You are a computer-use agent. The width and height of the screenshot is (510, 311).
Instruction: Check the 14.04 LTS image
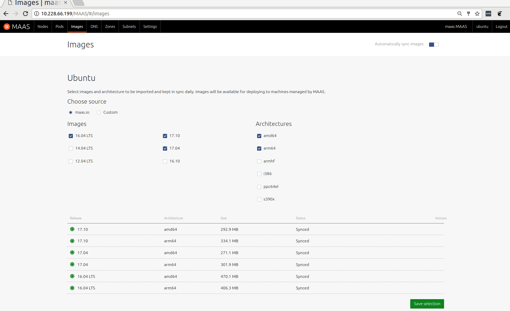click(x=71, y=149)
